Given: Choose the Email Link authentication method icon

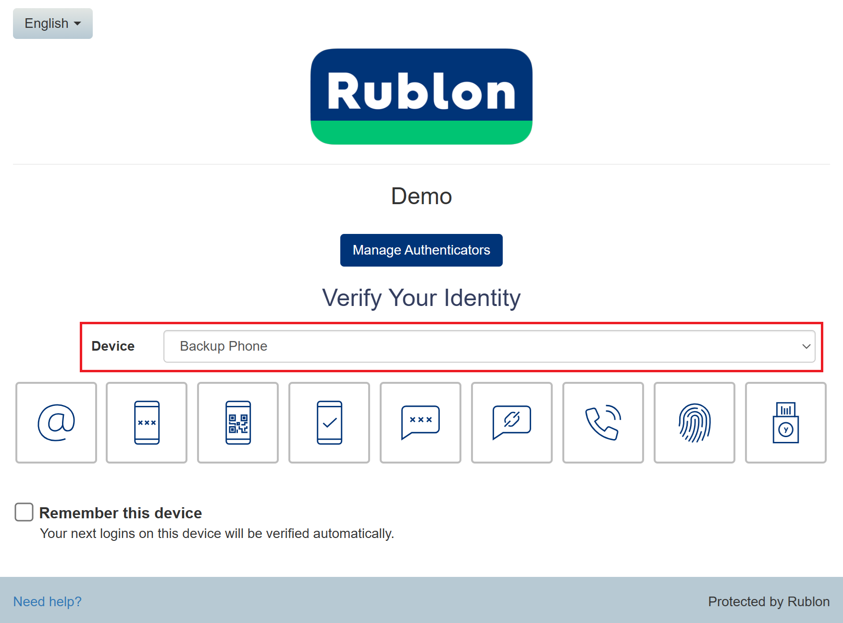Looking at the screenshot, I should pyautogui.click(x=56, y=423).
